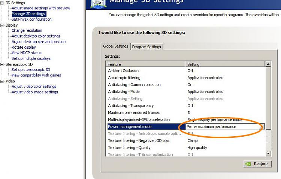Image resolution: width=281 pixels, height=179 pixels.
Task: Switch to Global Settings tab
Action: (116, 46)
